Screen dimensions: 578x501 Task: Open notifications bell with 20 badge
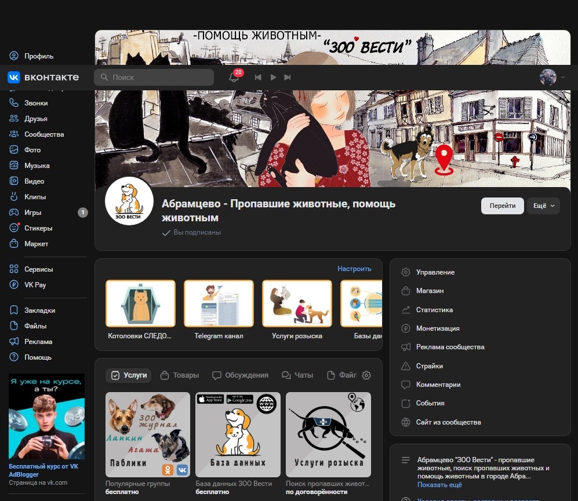pyautogui.click(x=234, y=77)
